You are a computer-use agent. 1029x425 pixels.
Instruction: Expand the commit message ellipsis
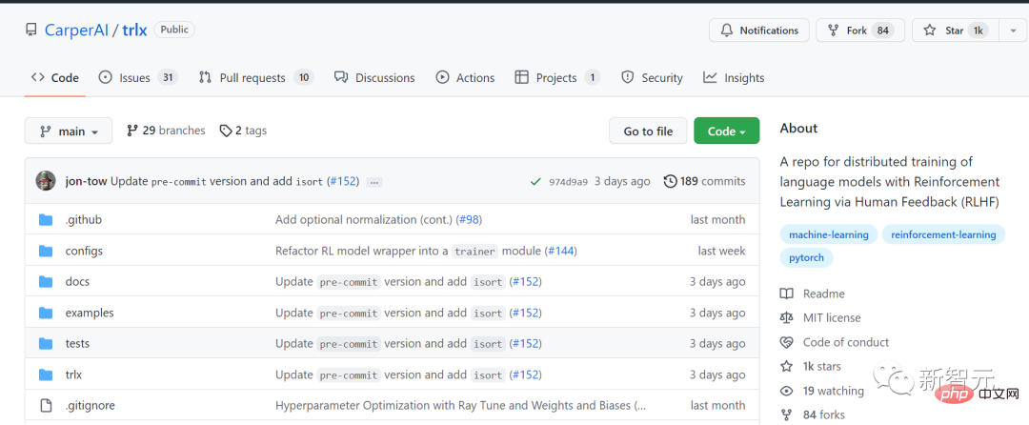(374, 182)
